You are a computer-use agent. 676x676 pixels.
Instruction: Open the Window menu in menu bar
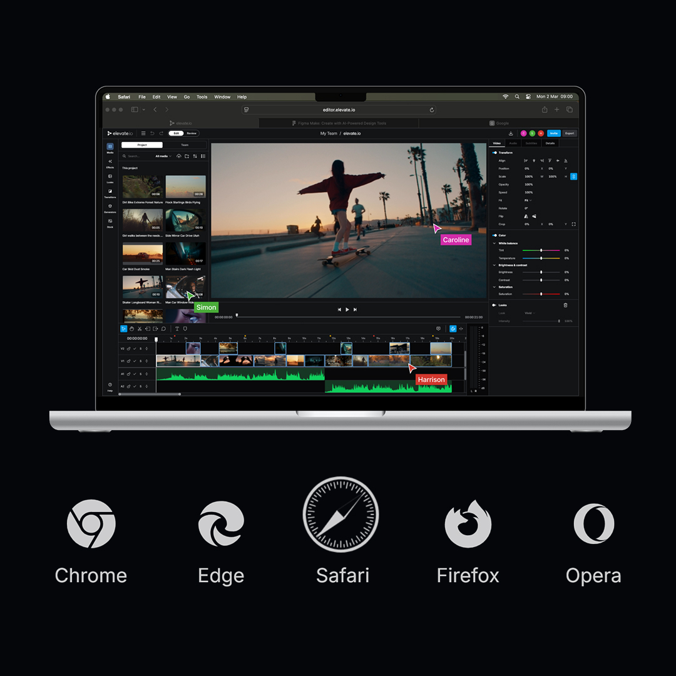(x=222, y=97)
